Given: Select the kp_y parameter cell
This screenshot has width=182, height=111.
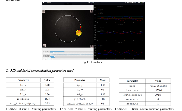Looking at the screenshot, I should point(80,85).
